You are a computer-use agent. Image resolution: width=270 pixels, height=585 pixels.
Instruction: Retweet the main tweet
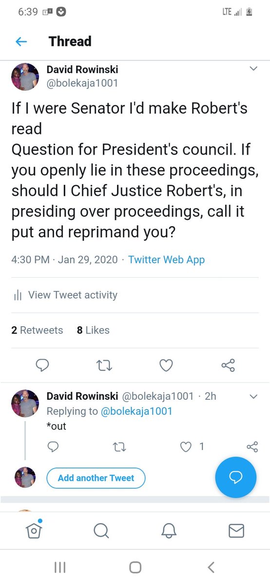click(x=104, y=365)
